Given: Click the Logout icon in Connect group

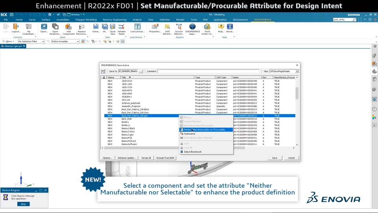Looking at the screenshot, I should [16, 28].
